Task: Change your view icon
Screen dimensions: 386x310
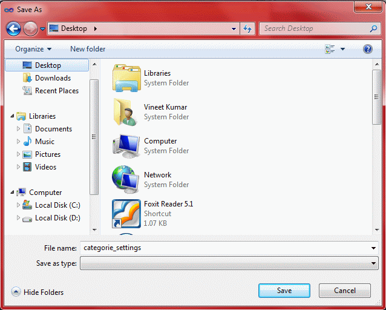Action: 330,49
